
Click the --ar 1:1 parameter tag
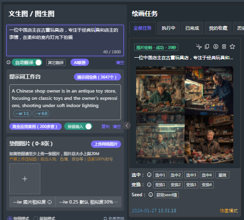pos(22,113)
